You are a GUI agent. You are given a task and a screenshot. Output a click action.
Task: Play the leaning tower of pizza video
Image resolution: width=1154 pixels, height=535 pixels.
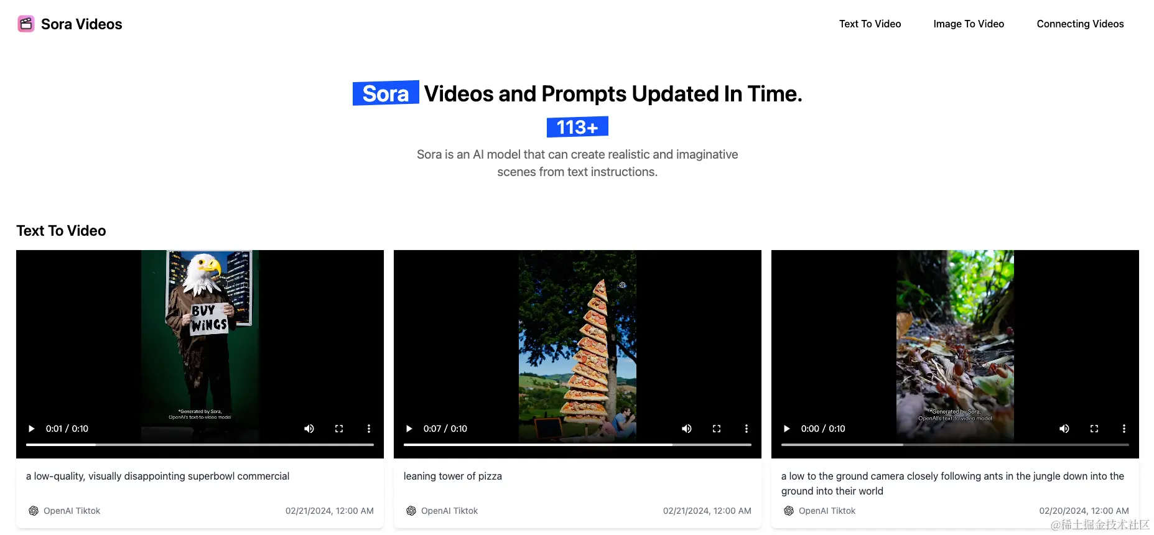coord(409,429)
